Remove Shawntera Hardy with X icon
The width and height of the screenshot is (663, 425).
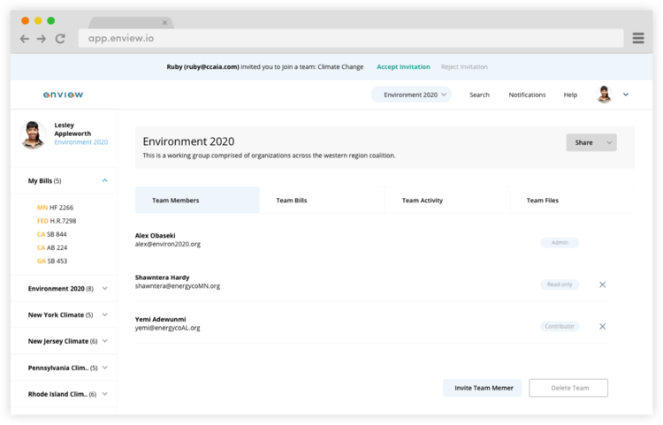click(602, 285)
